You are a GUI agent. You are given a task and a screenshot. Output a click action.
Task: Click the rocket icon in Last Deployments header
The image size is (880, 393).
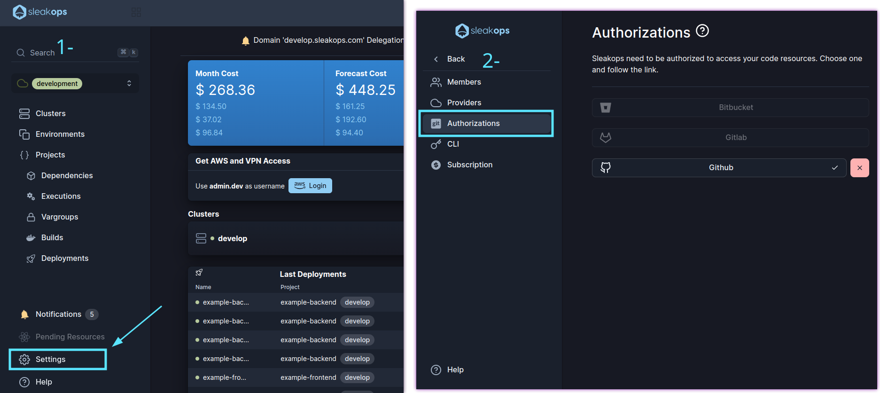[199, 273]
